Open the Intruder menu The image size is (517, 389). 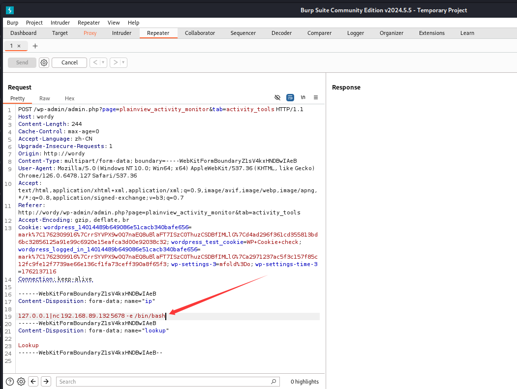pos(60,23)
